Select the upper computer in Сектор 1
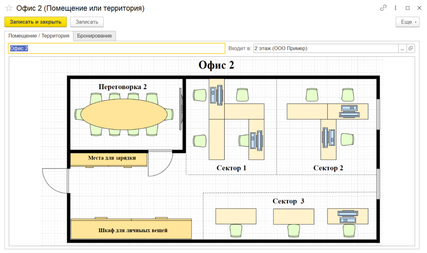The width and height of the screenshot is (427, 253). [217, 95]
